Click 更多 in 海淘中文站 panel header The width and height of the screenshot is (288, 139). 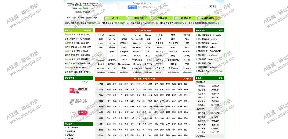point(221,30)
